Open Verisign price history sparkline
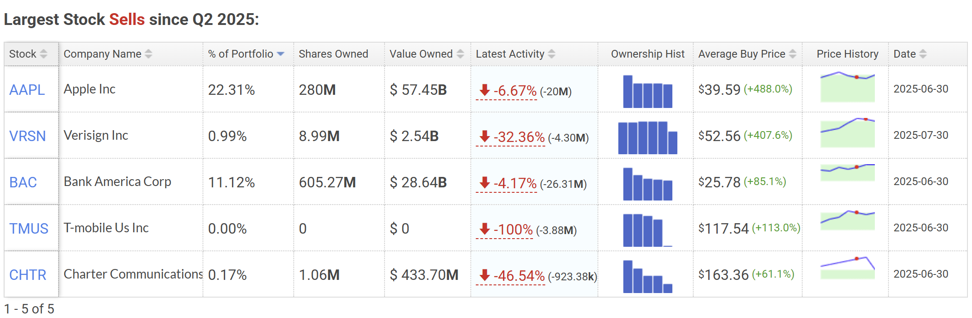 pos(847,133)
